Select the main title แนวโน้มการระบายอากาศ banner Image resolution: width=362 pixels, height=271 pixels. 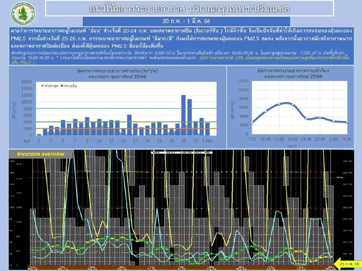point(189,8)
